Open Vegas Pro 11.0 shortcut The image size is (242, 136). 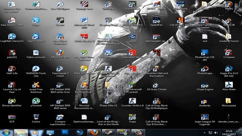229,69
